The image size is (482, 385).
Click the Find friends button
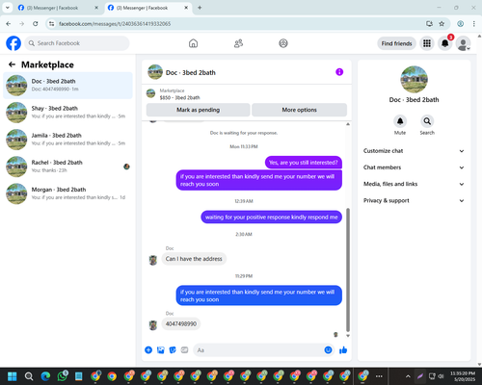coord(396,43)
